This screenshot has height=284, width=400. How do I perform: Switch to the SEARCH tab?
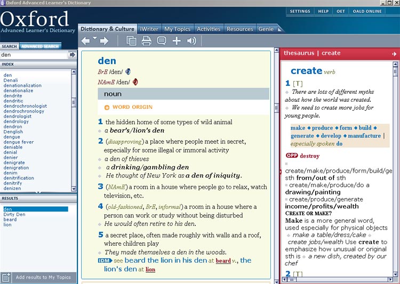(x=9, y=46)
